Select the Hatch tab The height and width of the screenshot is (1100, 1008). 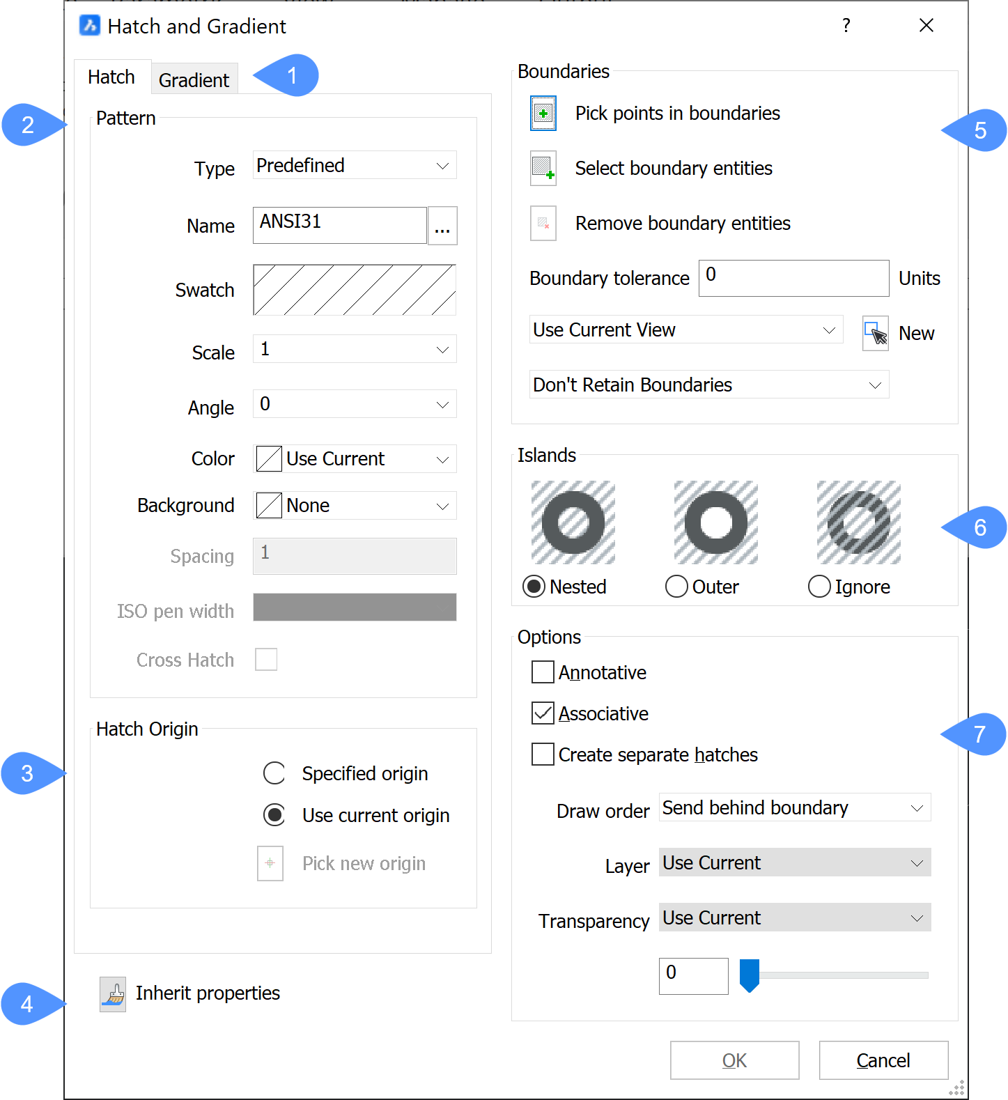click(x=111, y=77)
